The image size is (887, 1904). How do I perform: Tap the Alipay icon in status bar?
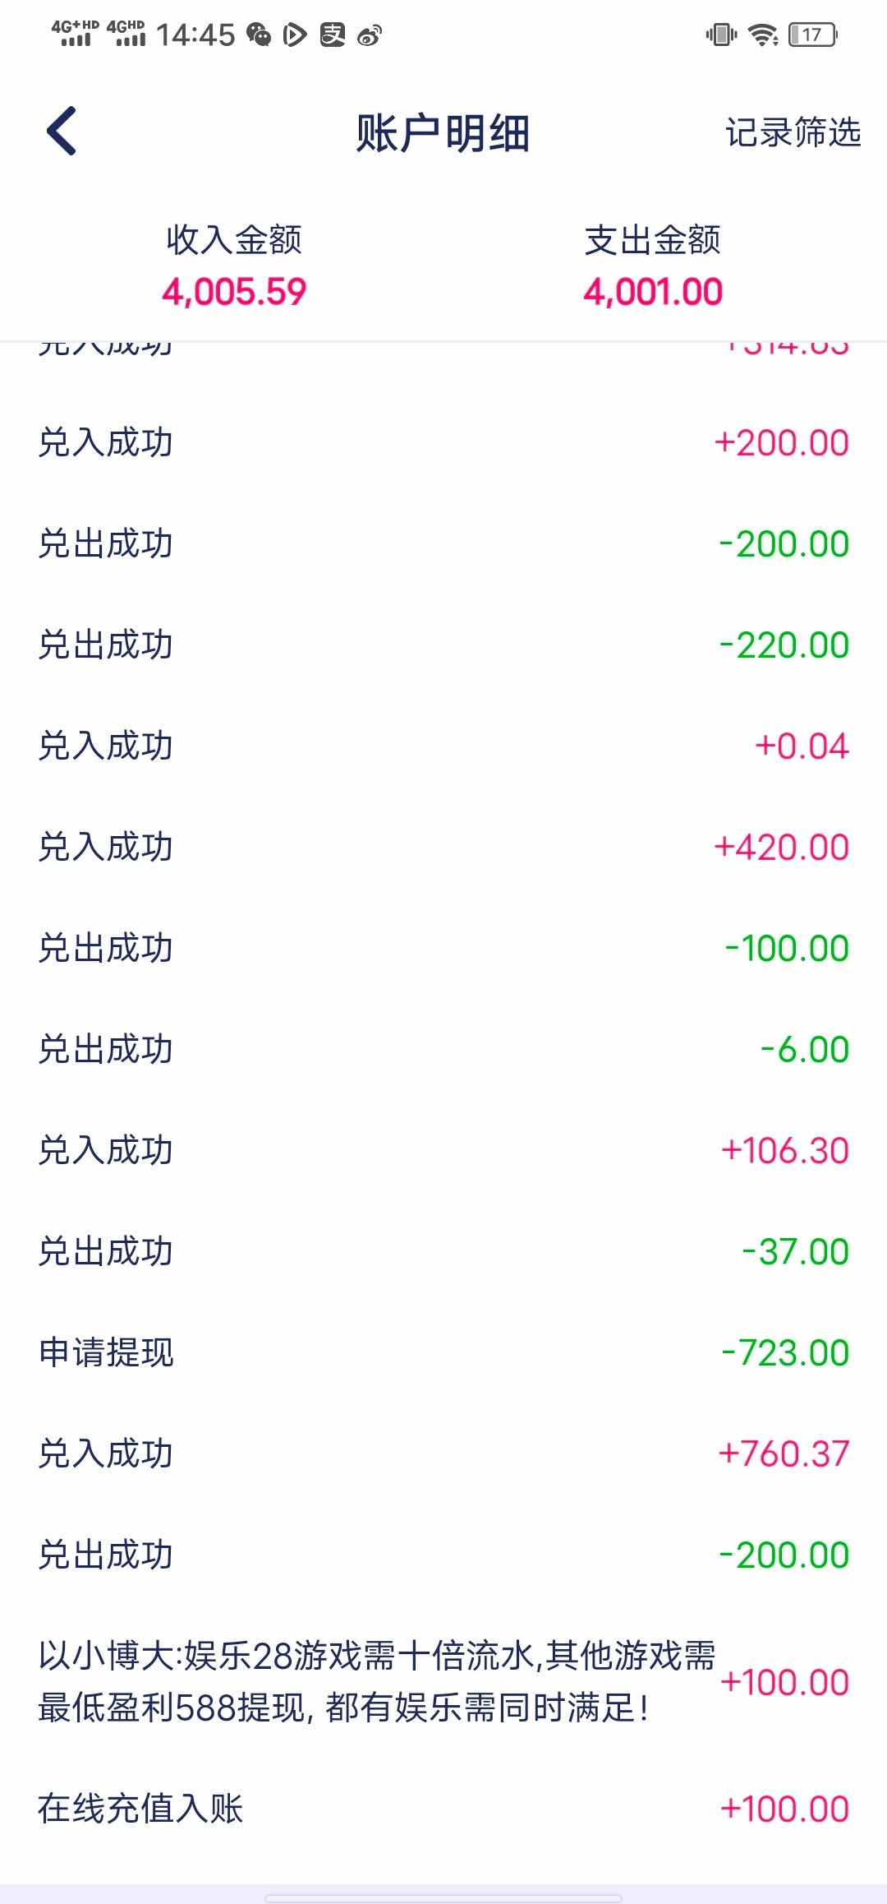pos(333,35)
